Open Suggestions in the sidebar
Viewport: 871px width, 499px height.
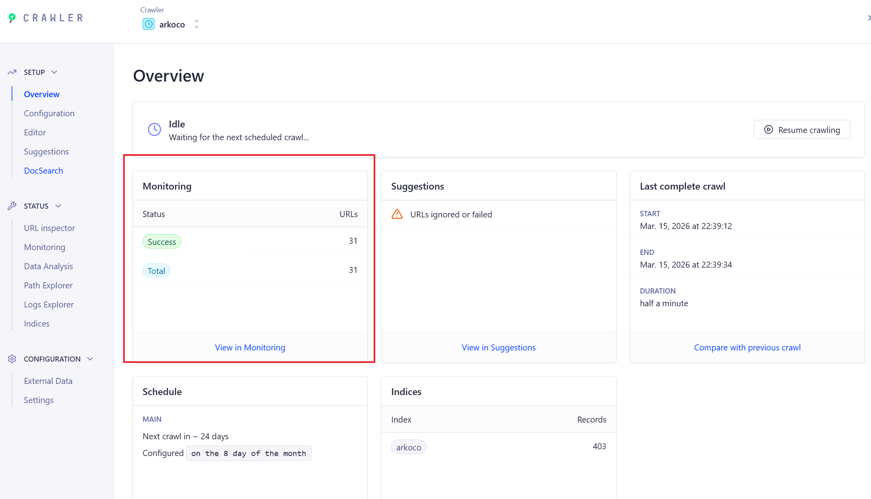tap(46, 152)
